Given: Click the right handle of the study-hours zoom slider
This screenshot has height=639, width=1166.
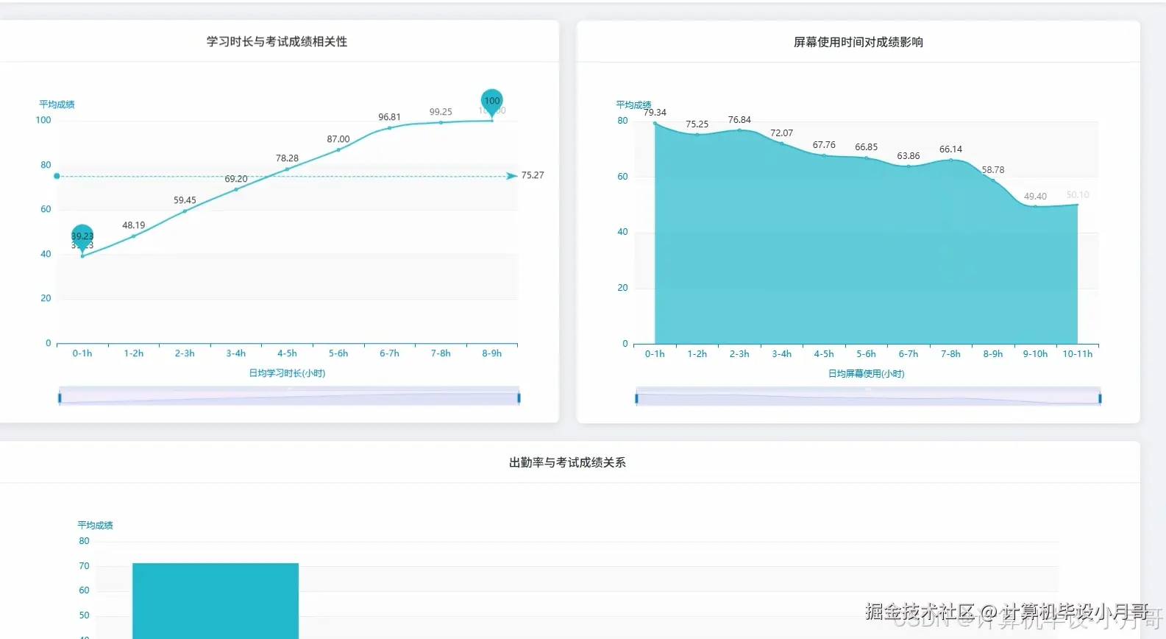Looking at the screenshot, I should coord(519,398).
